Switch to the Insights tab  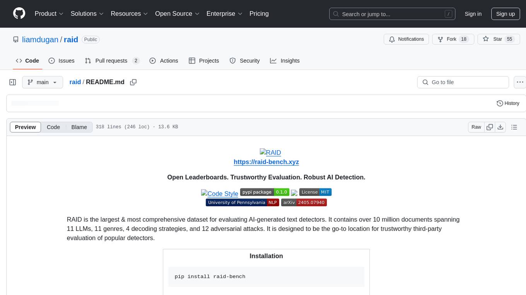click(285, 61)
